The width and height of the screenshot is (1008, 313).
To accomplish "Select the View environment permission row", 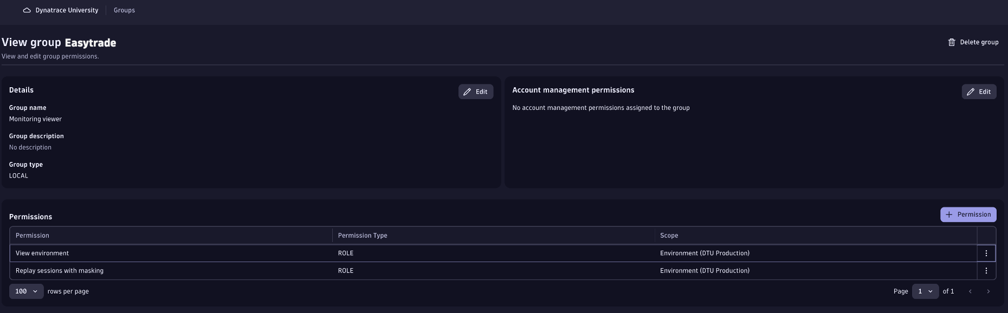I will (x=42, y=253).
